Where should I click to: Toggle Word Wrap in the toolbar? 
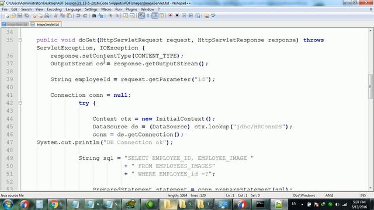click(x=141, y=16)
